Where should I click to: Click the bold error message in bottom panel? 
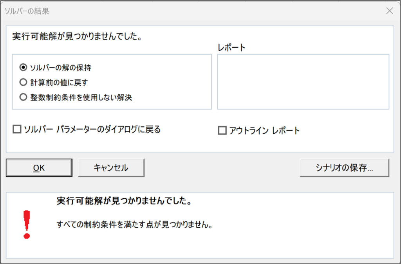[x=123, y=201]
